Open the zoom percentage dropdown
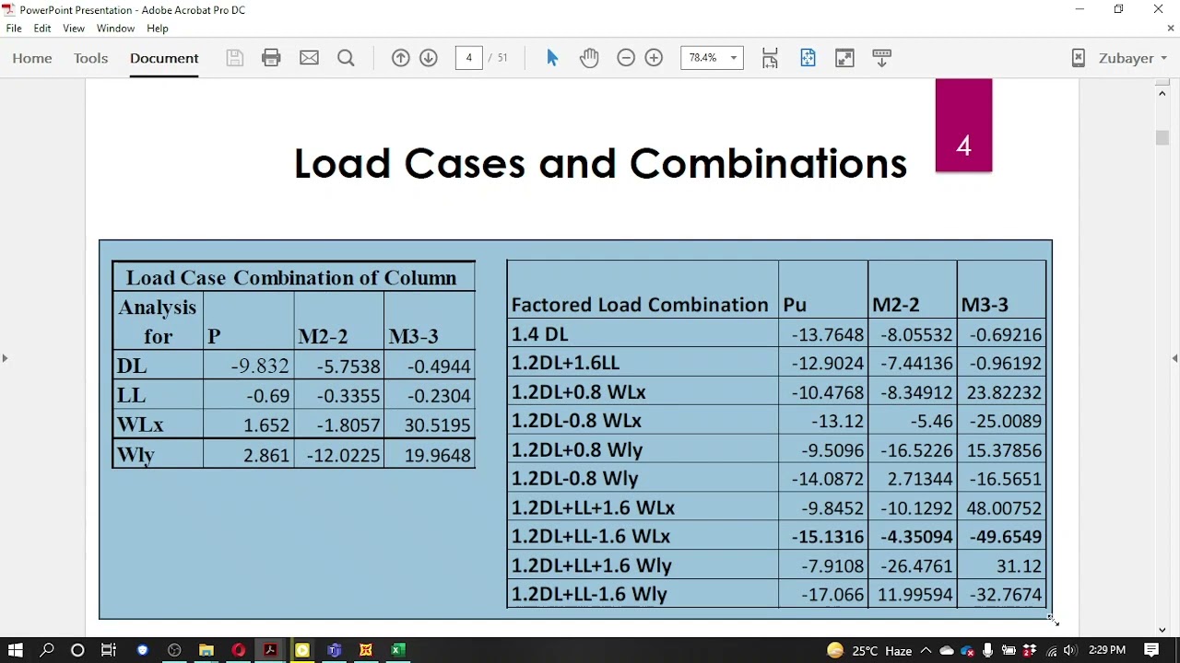The image size is (1180, 663). click(734, 58)
